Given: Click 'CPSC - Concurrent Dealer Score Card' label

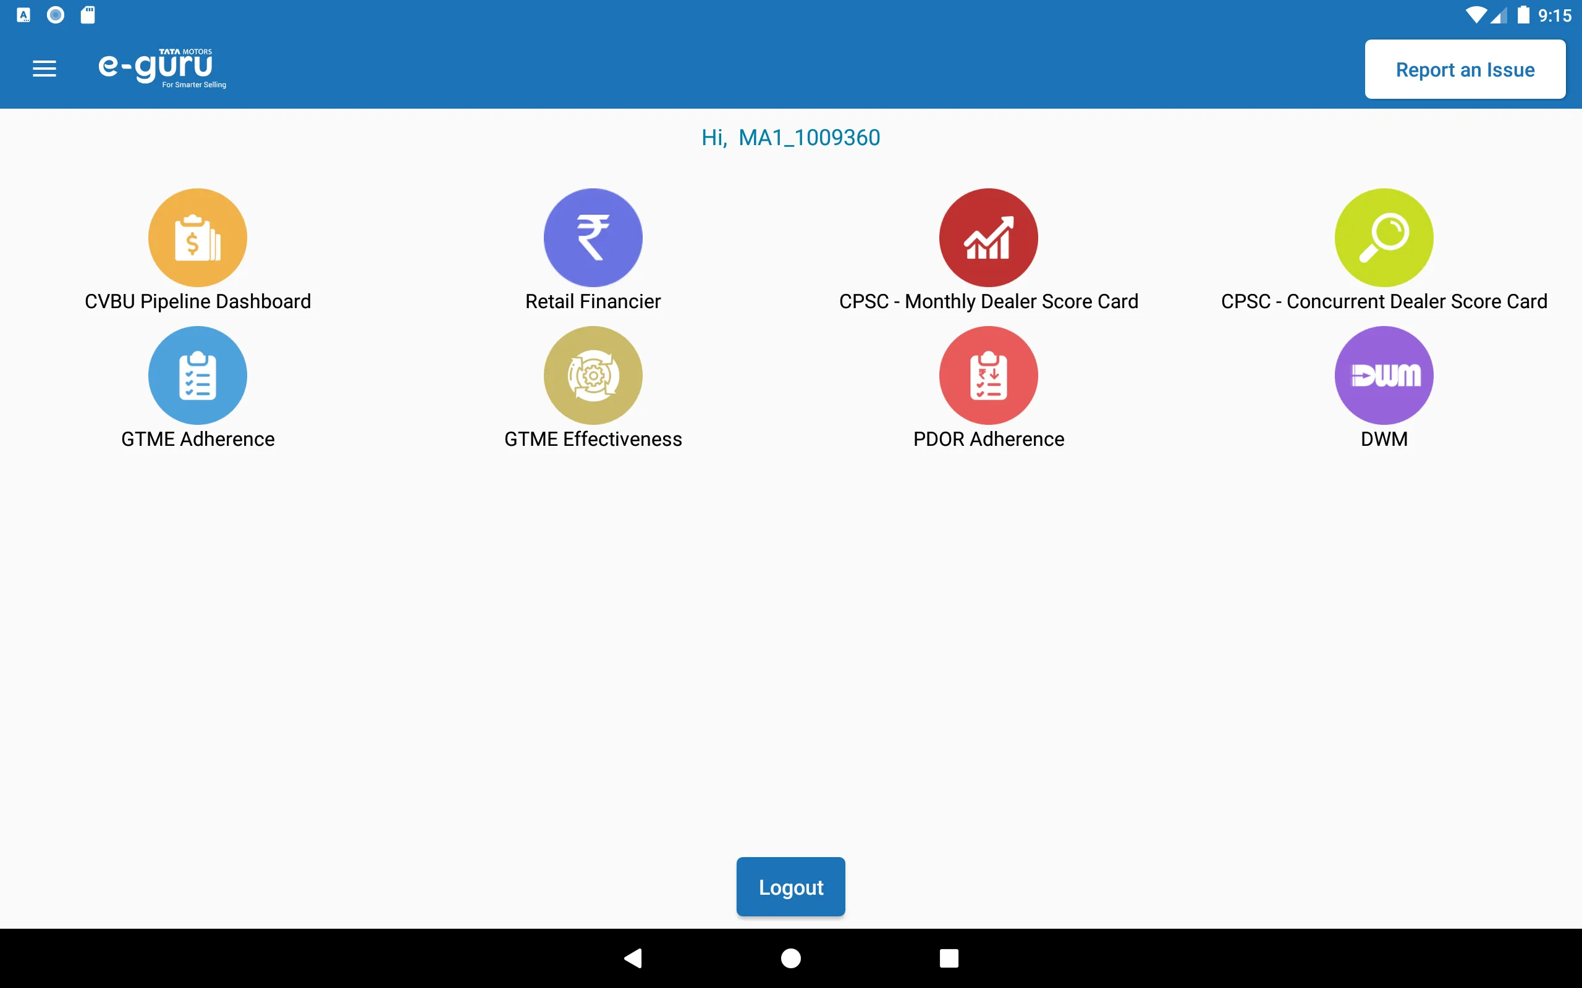Looking at the screenshot, I should pyautogui.click(x=1384, y=301).
